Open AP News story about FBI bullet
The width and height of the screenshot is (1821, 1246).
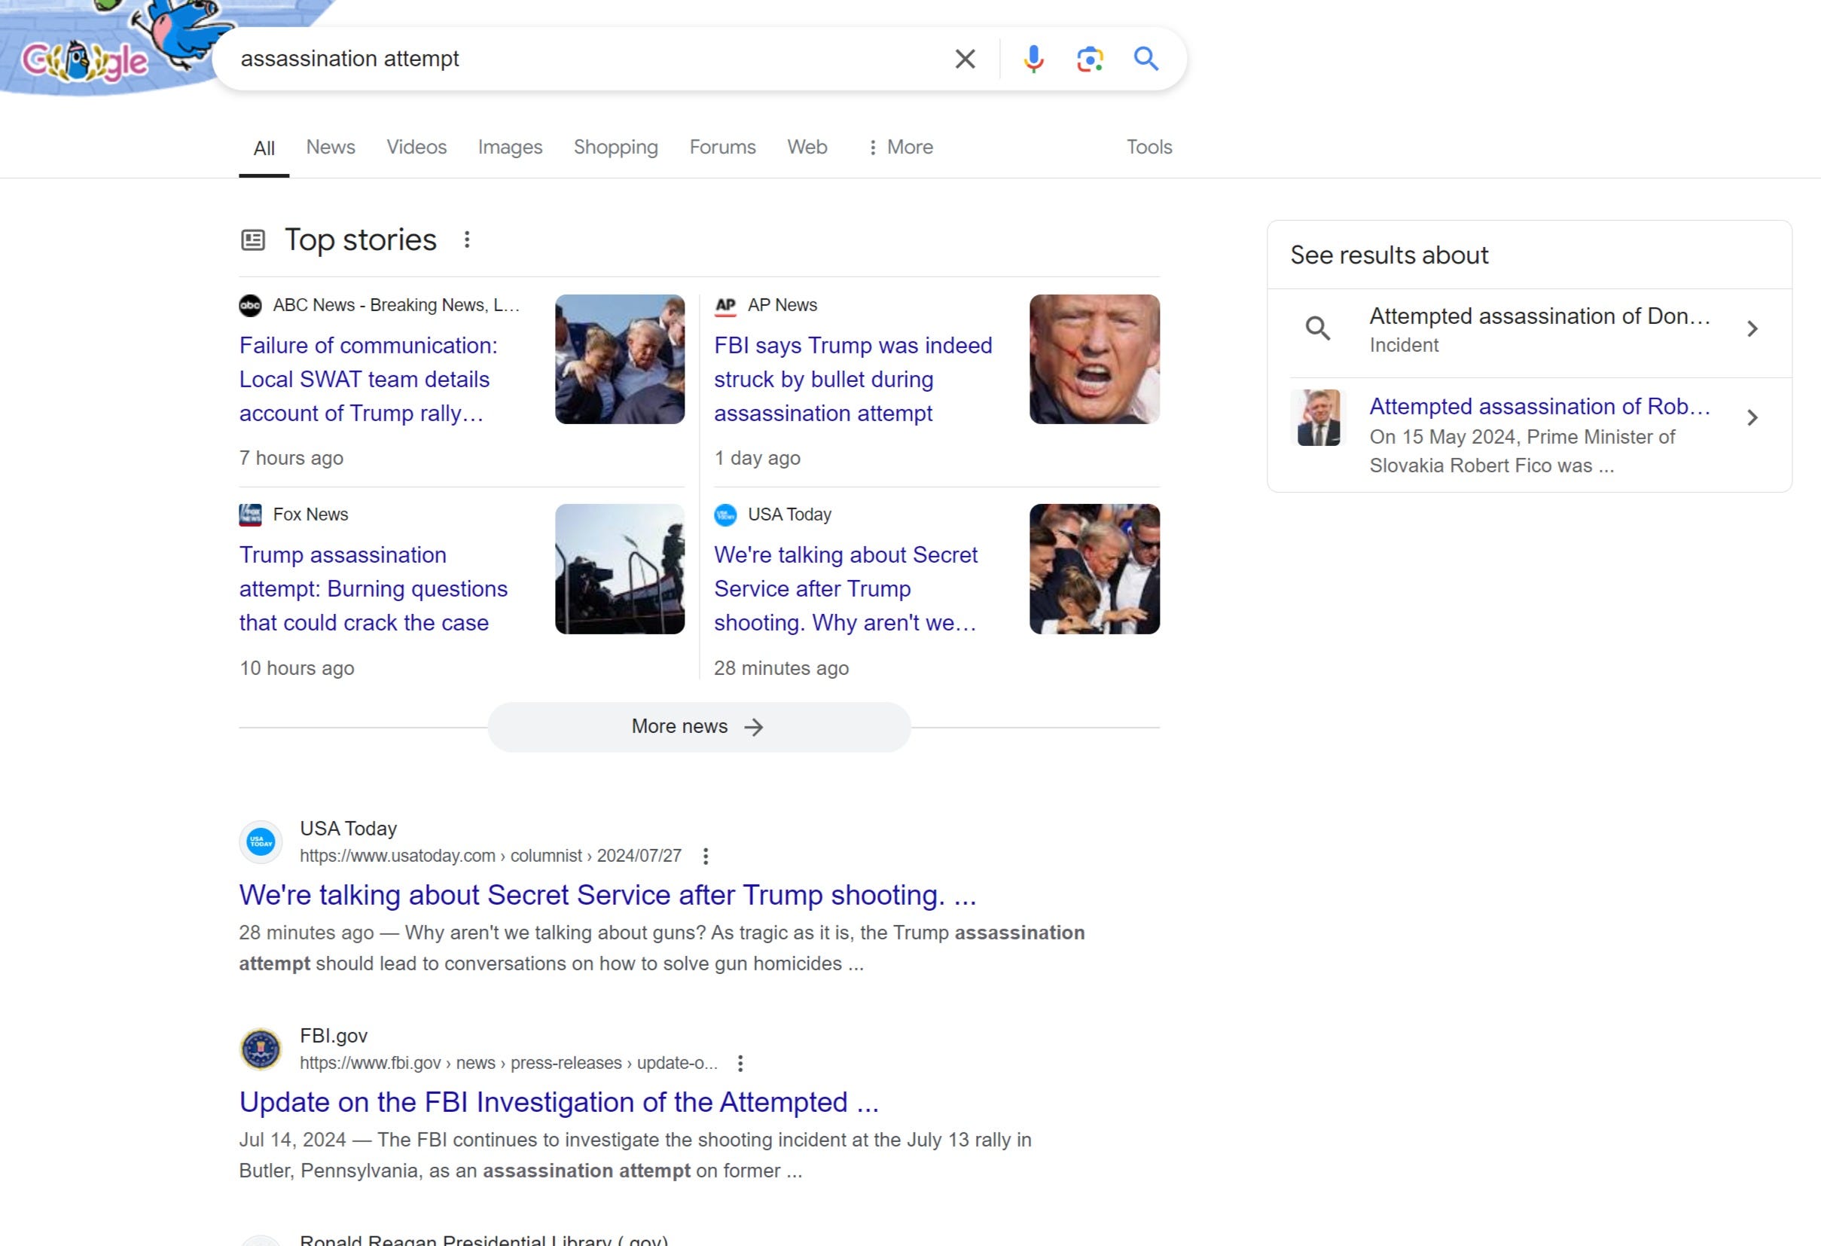point(853,379)
